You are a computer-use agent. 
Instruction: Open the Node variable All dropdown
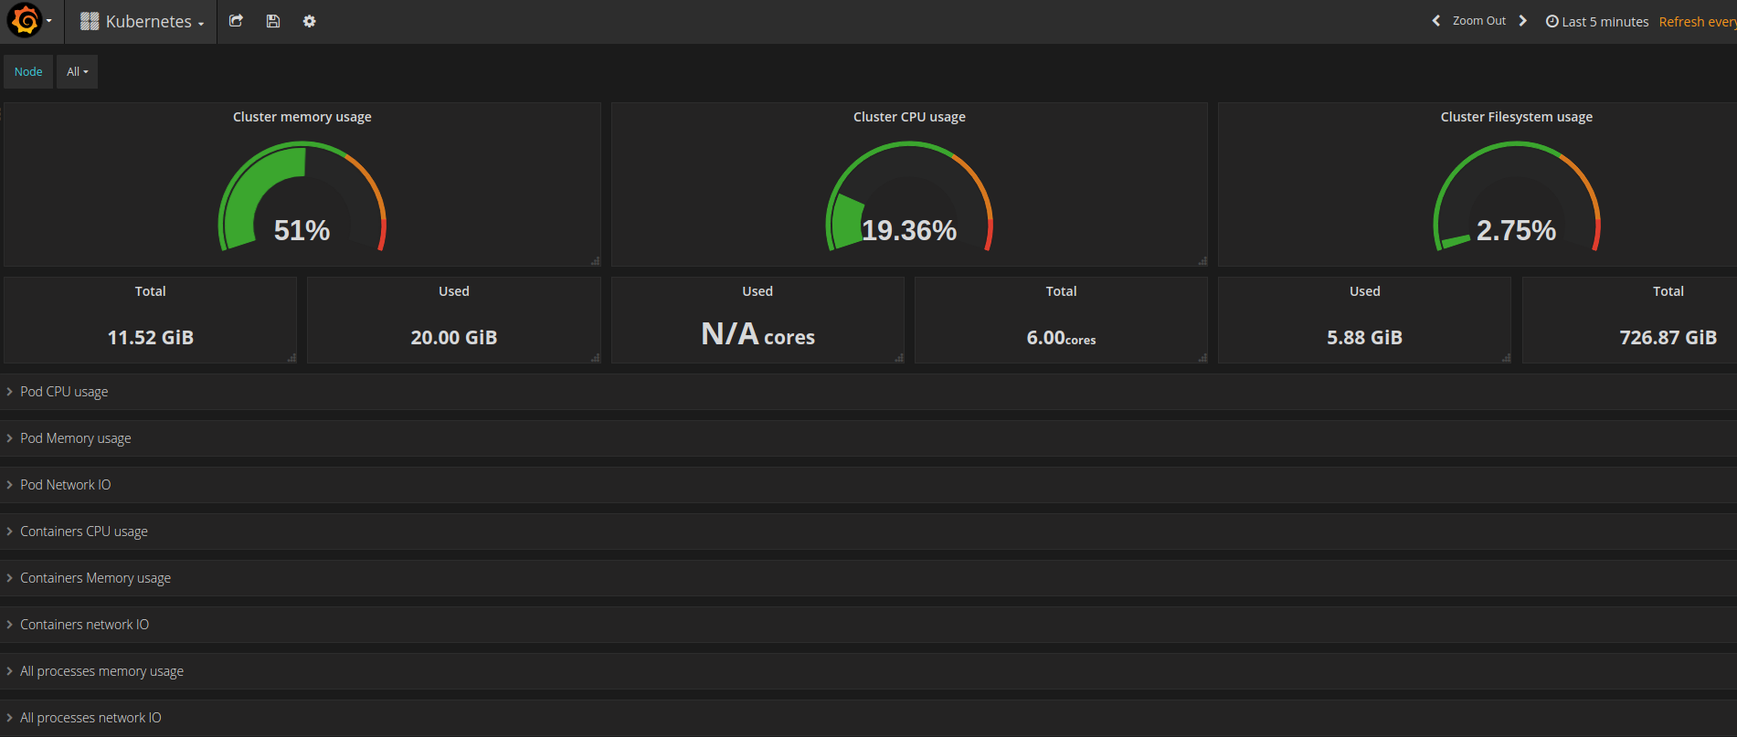tap(78, 71)
